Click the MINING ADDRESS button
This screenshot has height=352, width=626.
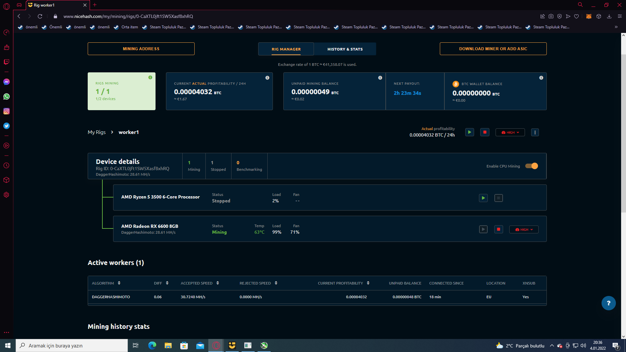(141, 49)
